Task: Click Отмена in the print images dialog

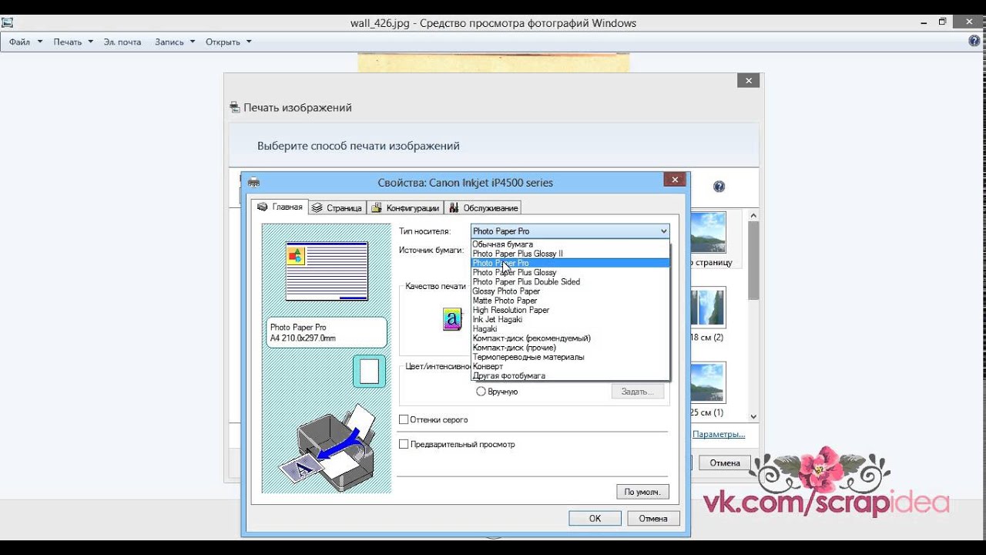Action: click(725, 463)
